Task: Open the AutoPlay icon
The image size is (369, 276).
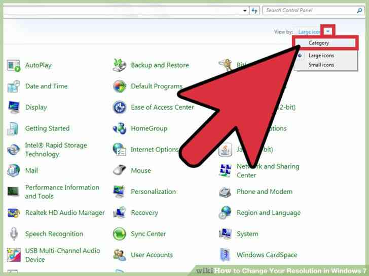Action: [13, 66]
